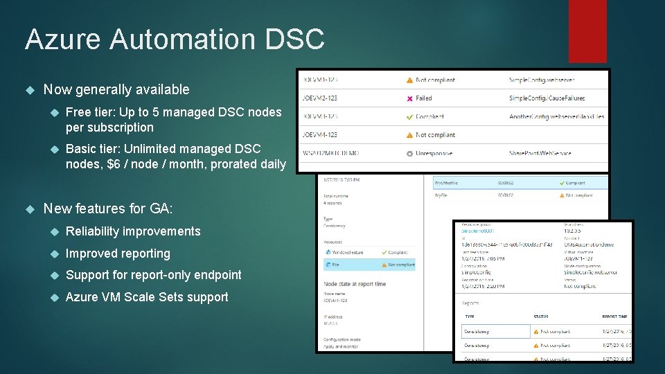Click the slide title Azure Automation DSC
The image size is (665, 374).
175,39
